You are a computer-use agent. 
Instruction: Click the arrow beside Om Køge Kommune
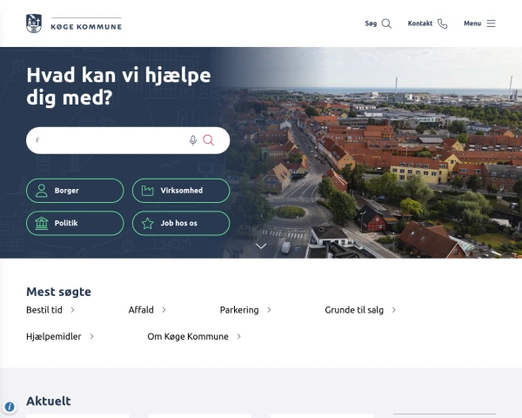pos(239,336)
